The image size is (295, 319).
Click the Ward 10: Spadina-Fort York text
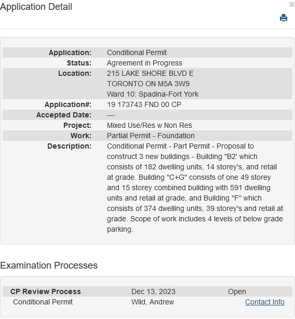click(153, 94)
